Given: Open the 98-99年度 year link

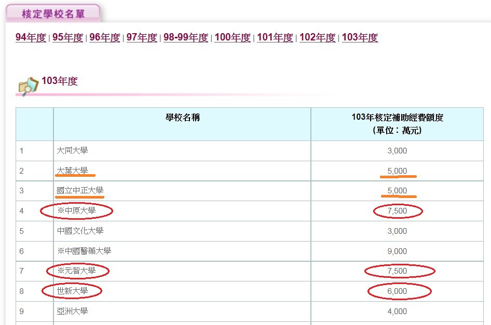Looking at the screenshot, I should tap(186, 37).
